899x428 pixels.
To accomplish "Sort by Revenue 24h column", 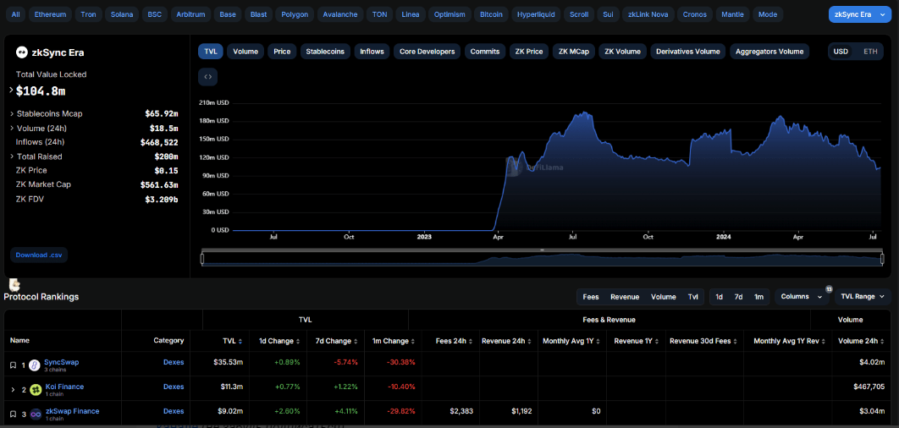I will pos(529,341).
